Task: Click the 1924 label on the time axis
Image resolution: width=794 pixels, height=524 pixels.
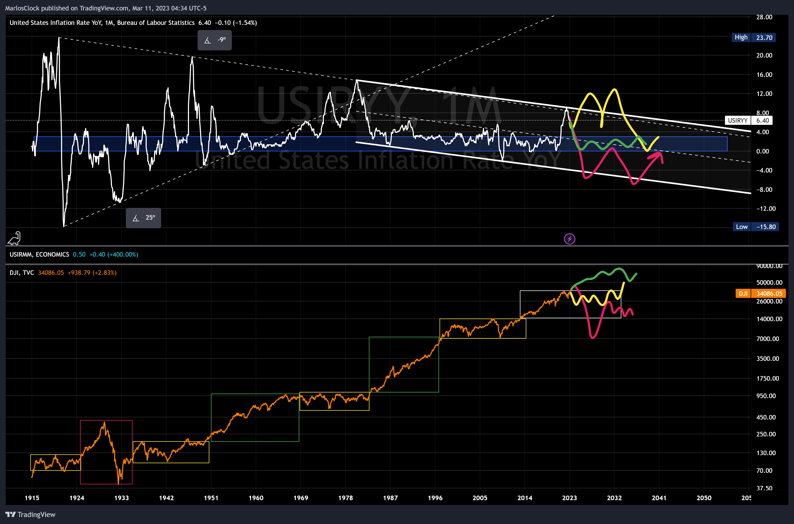Action: pos(77,498)
